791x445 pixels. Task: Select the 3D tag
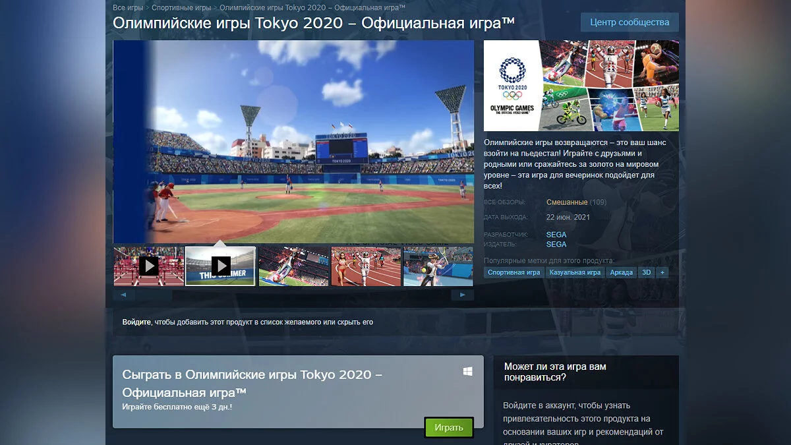click(646, 272)
